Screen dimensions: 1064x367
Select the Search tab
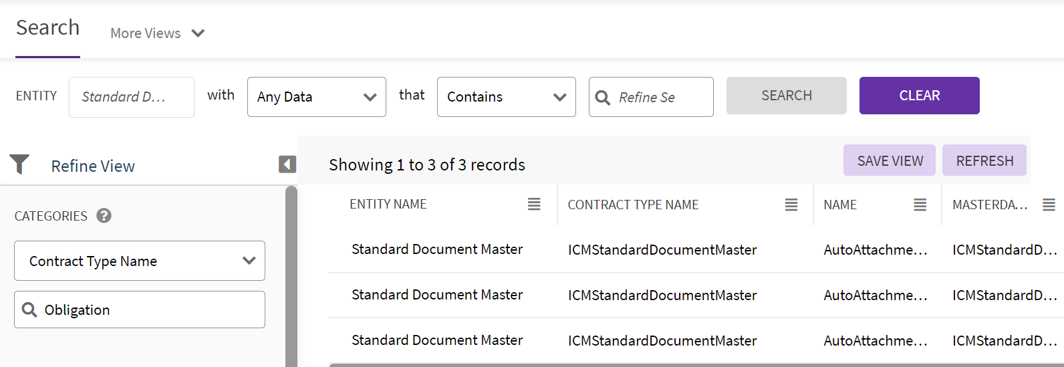pyautogui.click(x=47, y=28)
